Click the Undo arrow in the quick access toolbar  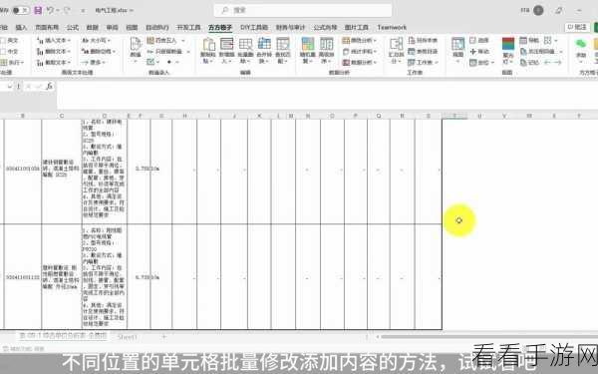(51, 10)
